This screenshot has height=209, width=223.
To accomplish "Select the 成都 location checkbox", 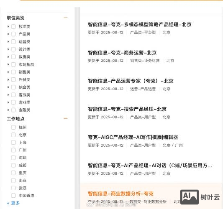I will click(x=13, y=165).
